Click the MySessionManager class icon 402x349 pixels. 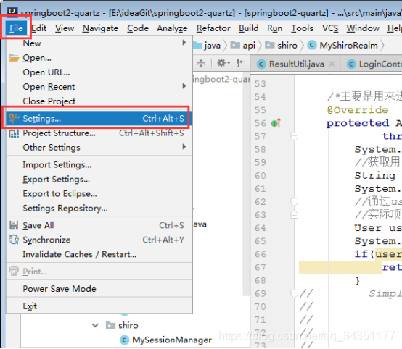pos(124,340)
